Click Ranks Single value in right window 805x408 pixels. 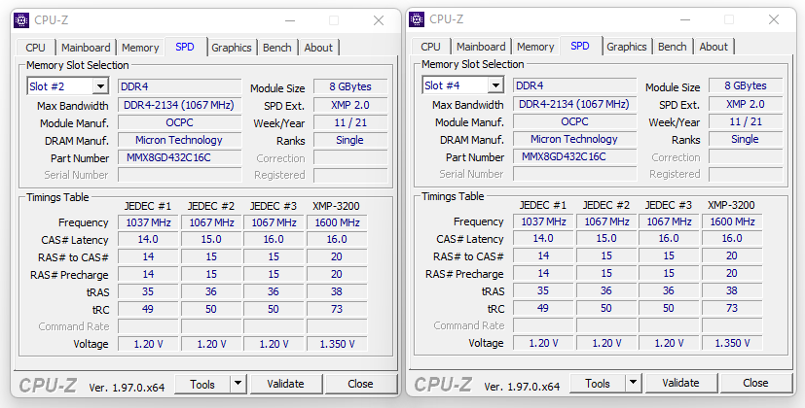746,139
